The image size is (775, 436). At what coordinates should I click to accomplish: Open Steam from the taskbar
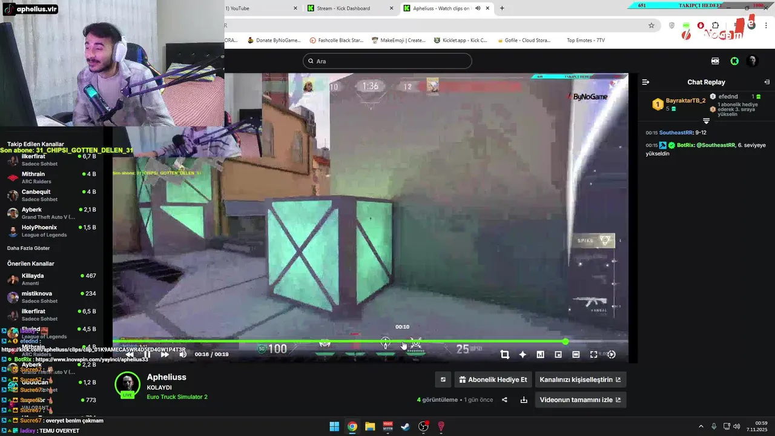coord(406,426)
